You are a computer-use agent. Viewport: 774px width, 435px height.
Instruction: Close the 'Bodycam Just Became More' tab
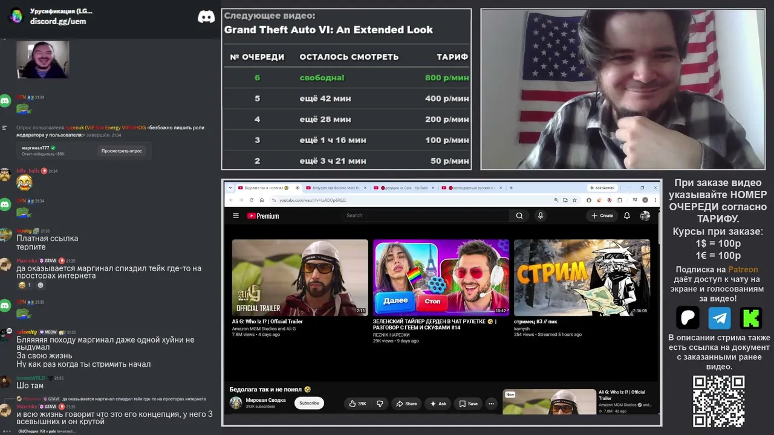pos(365,188)
